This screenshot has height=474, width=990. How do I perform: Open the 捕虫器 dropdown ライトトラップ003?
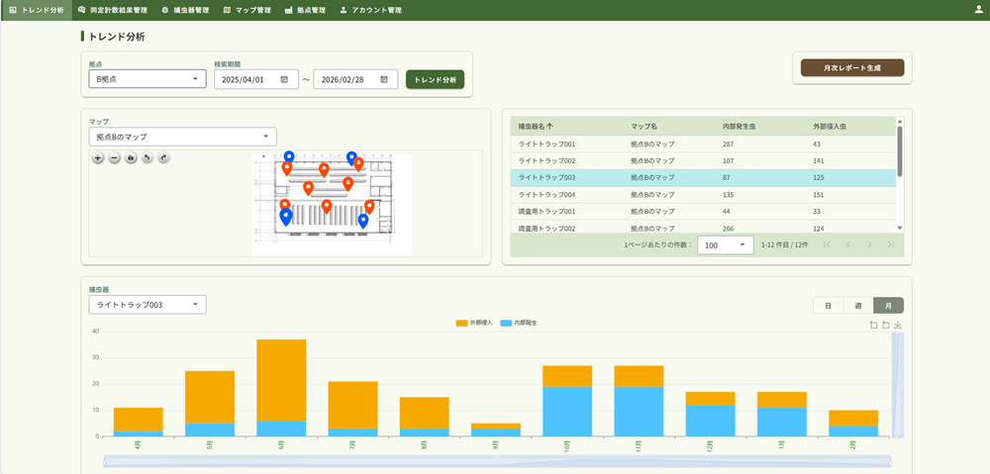(x=147, y=305)
